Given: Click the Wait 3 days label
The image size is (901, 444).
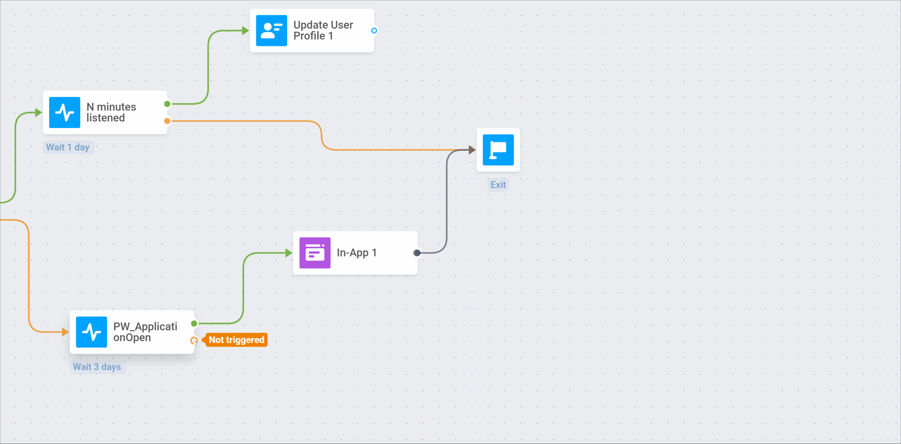Looking at the screenshot, I should point(97,367).
